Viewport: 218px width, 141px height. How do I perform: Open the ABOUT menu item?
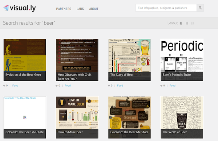click(94, 9)
